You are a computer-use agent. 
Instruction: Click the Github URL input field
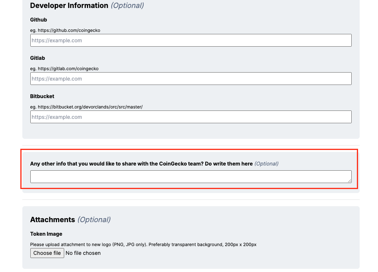(191, 40)
